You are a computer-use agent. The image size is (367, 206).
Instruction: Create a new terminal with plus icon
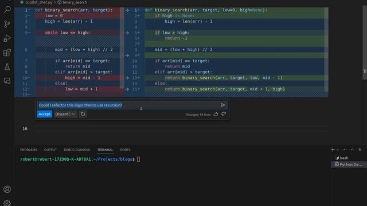333,149
